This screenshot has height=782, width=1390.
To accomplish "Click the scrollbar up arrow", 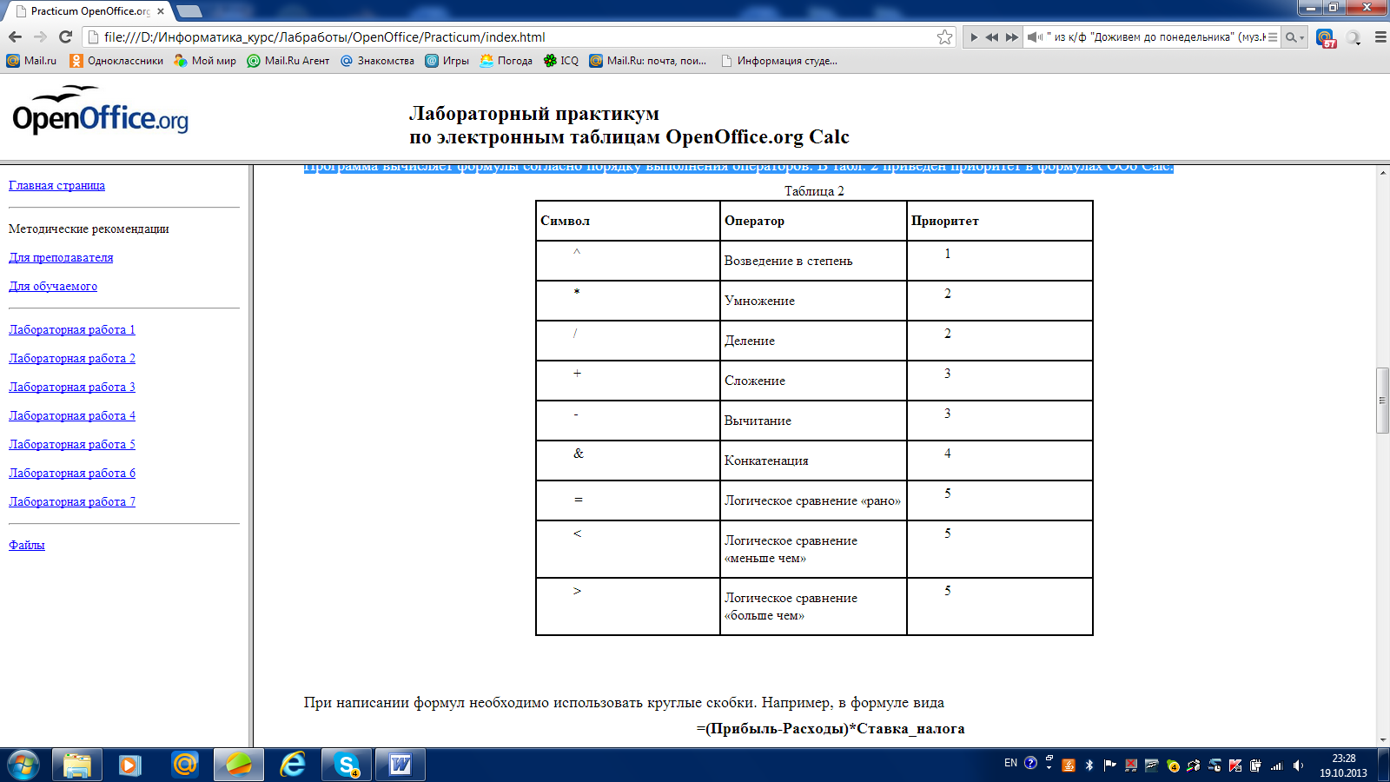I will click(1382, 173).
